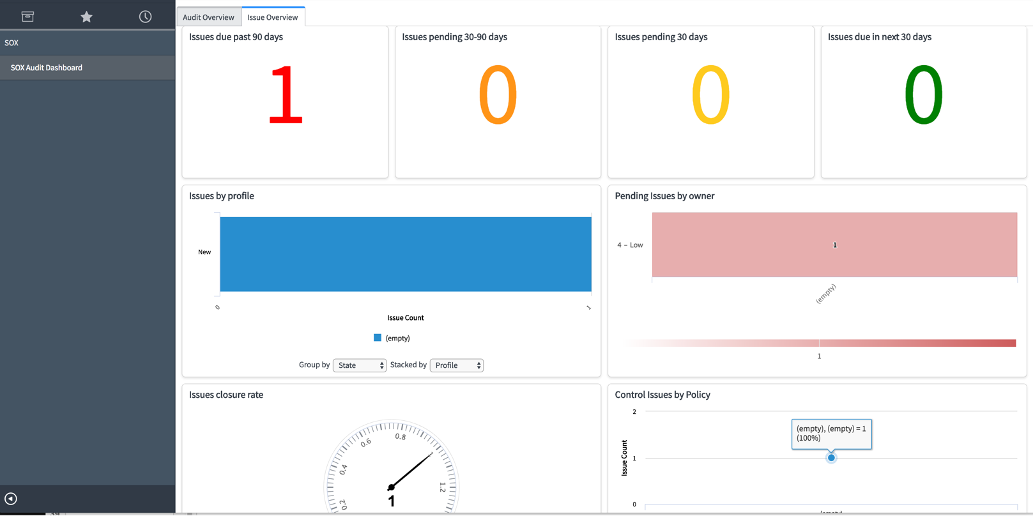Click the "Issues by profile" widget title
Image resolution: width=1033 pixels, height=516 pixels.
pyautogui.click(x=222, y=196)
